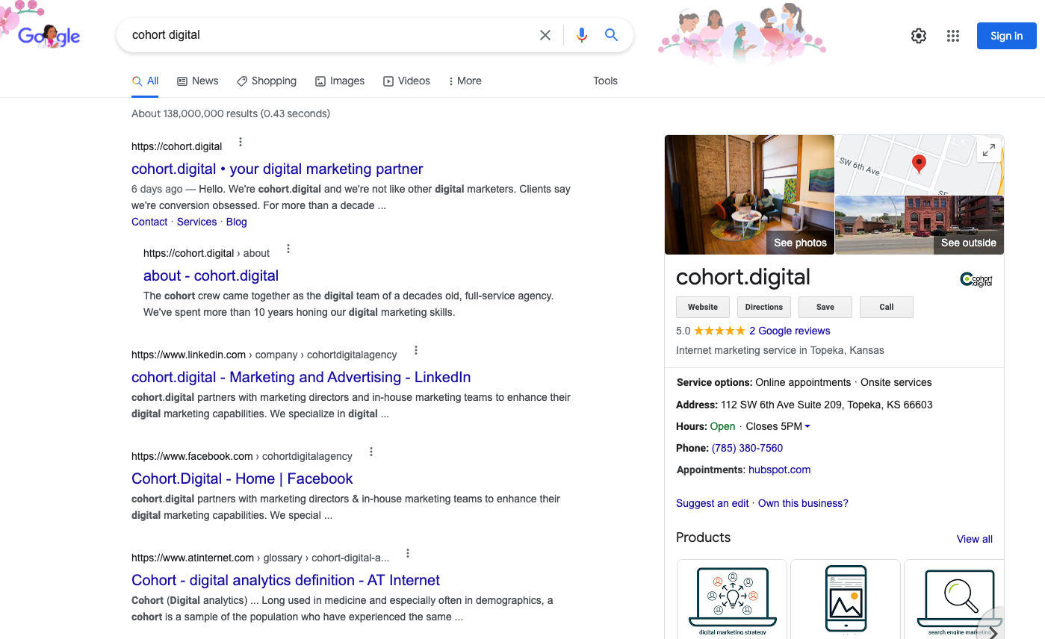The image size is (1045, 639).
Task: Open the digital marketing strategy product card
Action: (732, 599)
